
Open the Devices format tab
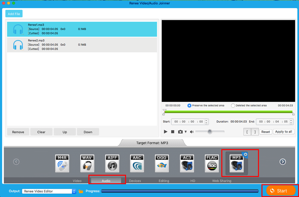[135, 181]
